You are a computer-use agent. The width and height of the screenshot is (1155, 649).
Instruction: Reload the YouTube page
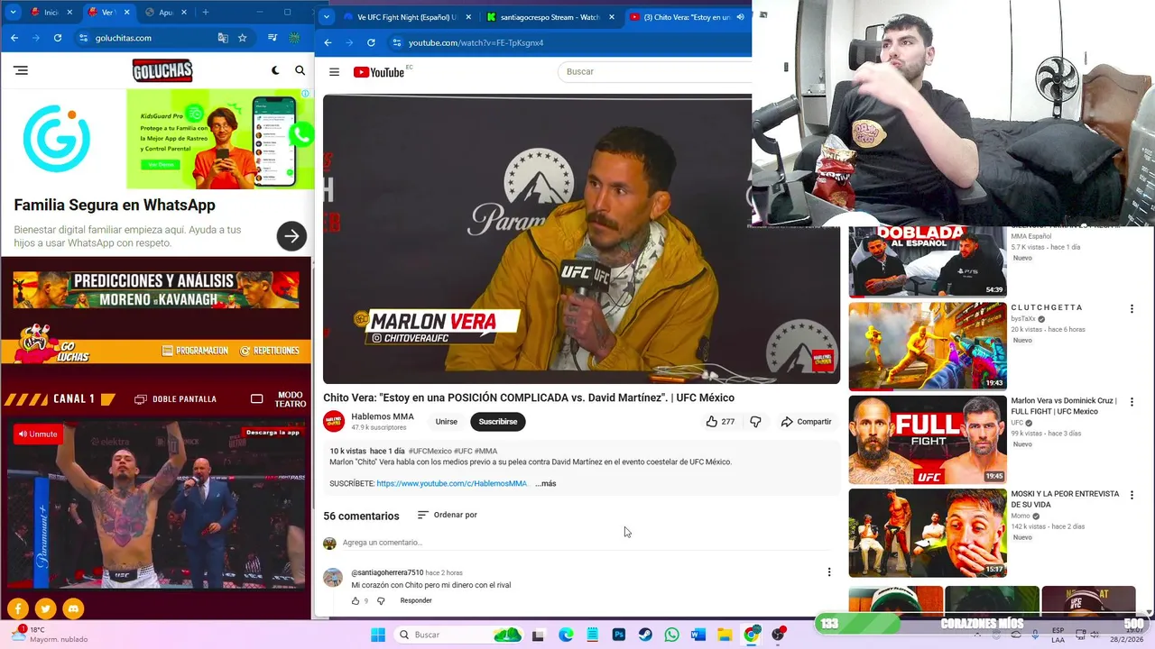[x=371, y=42]
